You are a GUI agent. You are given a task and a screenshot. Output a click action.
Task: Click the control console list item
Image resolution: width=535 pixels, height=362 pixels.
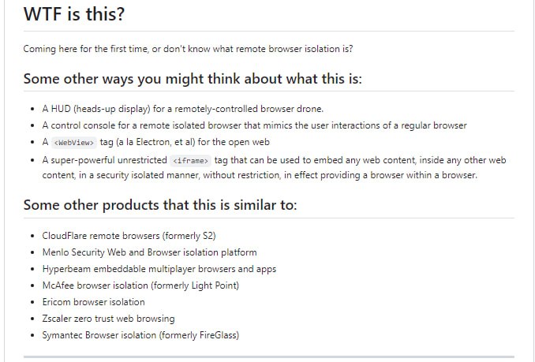click(x=254, y=125)
